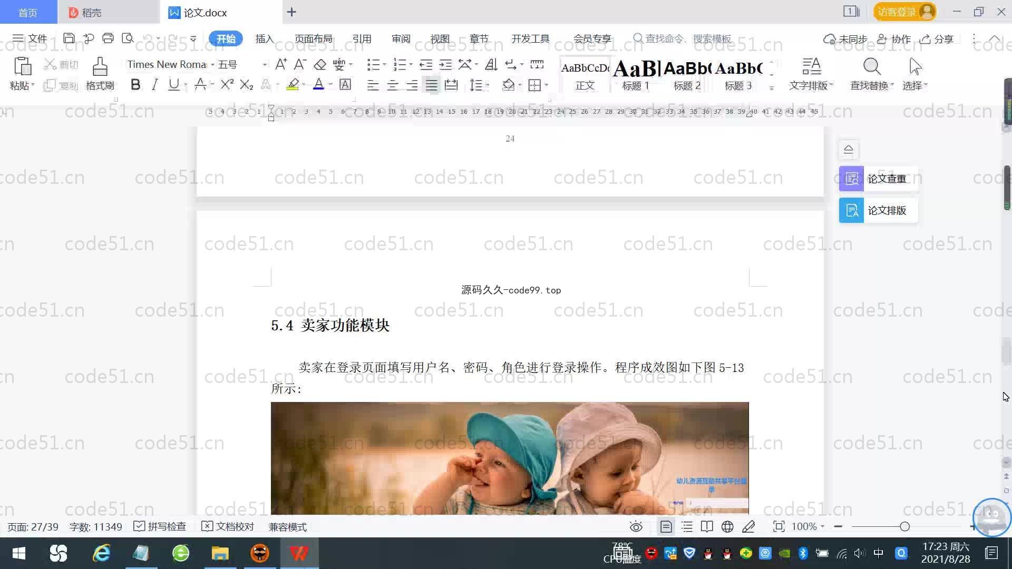Screen dimensions: 1012x569
Task: Open new tab with plus button
Action: (291, 12)
